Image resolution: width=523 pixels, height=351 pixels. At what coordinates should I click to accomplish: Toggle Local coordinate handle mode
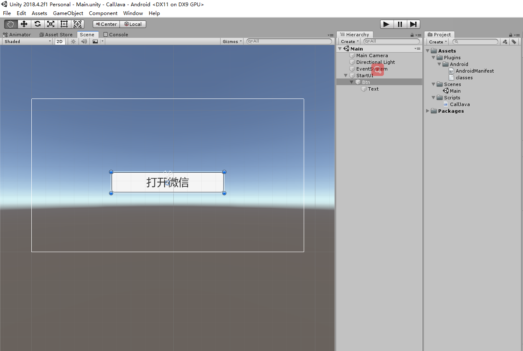(133, 24)
